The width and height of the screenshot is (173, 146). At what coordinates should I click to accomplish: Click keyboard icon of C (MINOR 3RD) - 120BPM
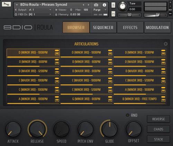110,91
